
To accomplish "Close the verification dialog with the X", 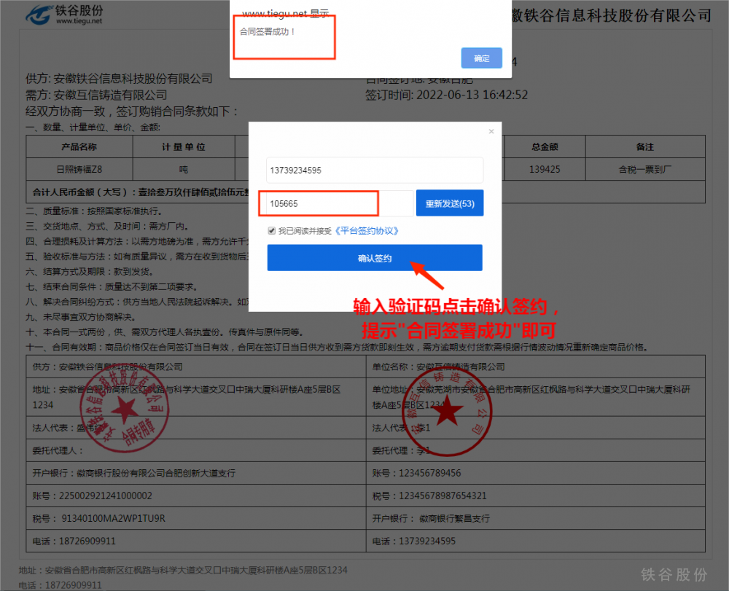I will tap(491, 132).
